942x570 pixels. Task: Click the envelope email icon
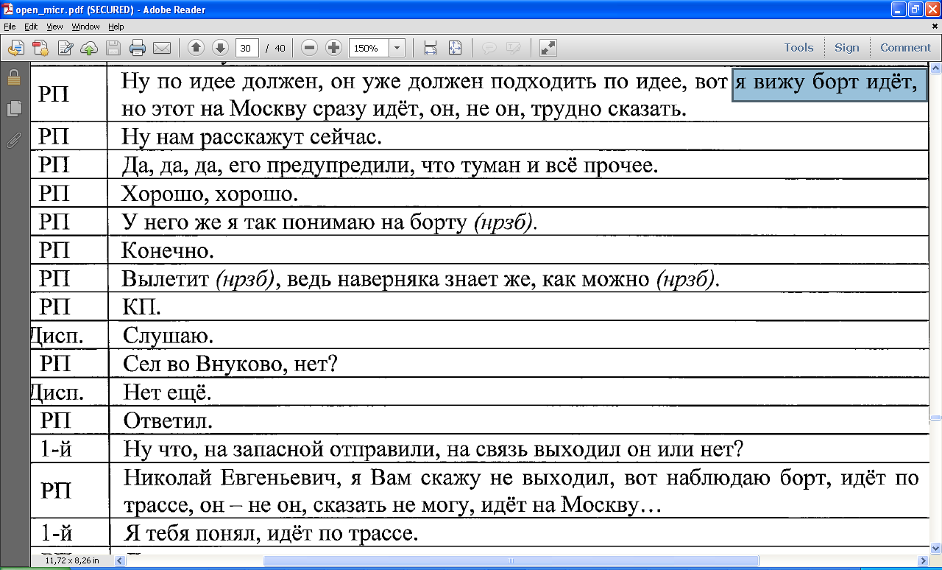click(162, 48)
